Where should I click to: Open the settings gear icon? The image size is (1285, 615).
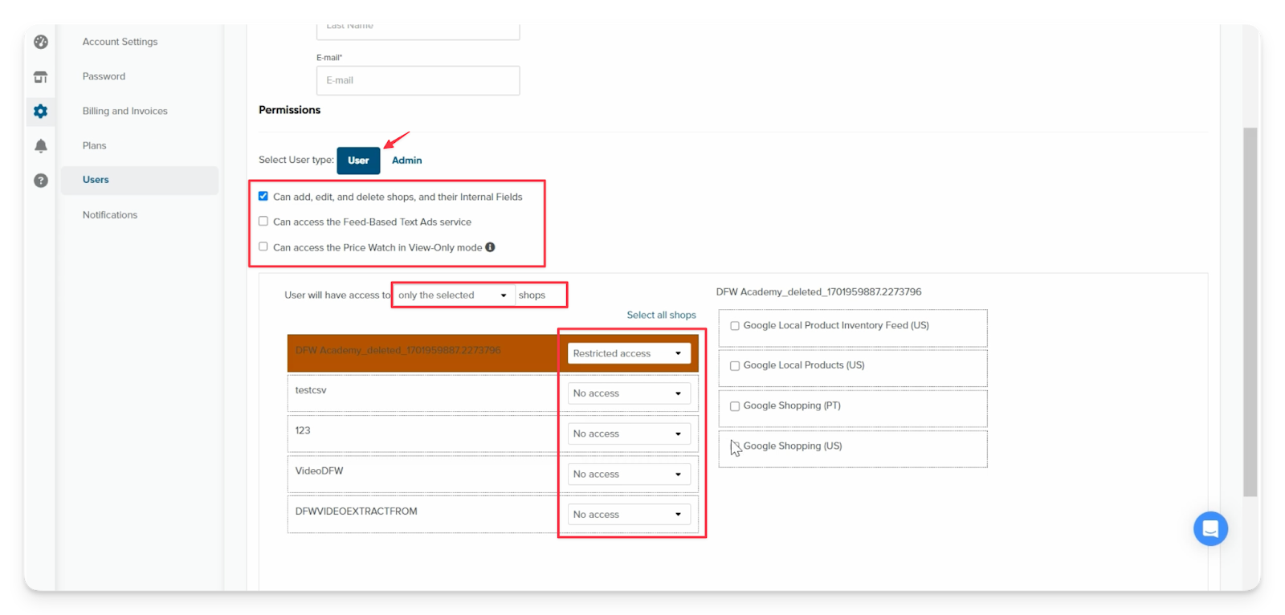pyautogui.click(x=41, y=112)
